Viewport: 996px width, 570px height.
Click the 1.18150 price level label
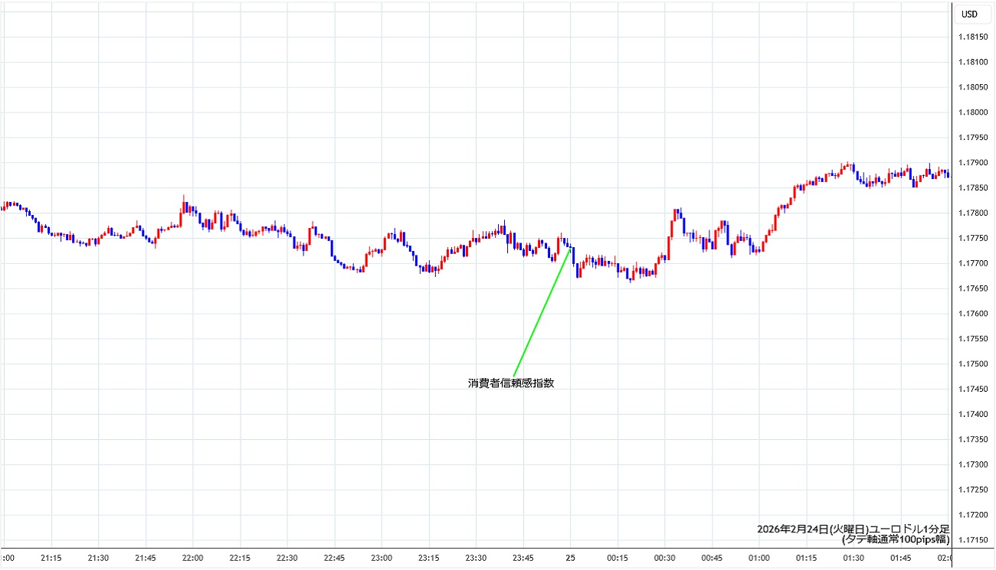972,37
